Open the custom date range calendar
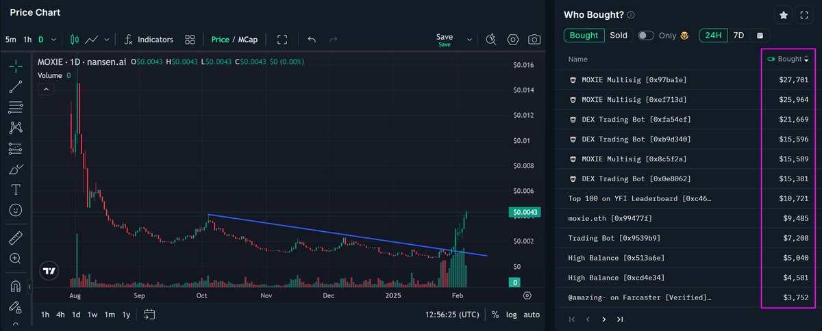This screenshot has height=331, width=822. [760, 35]
